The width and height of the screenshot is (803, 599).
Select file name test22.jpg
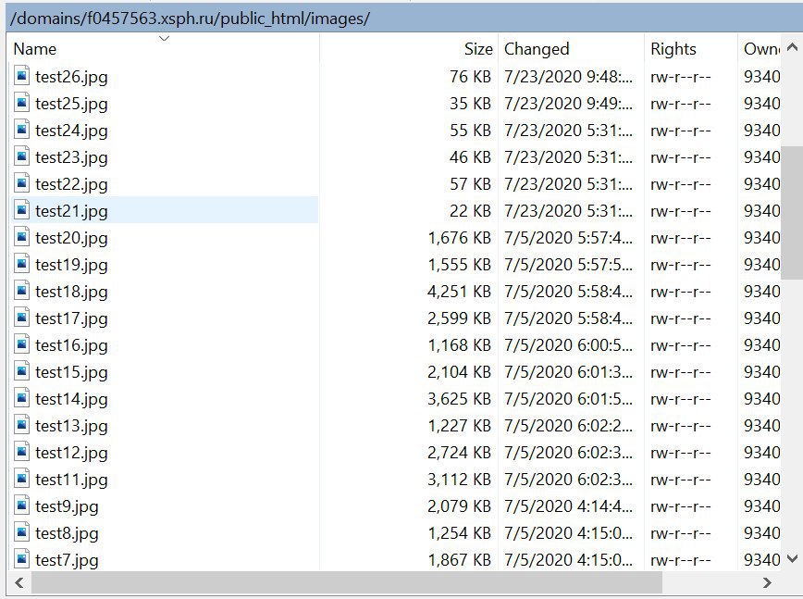[72, 184]
